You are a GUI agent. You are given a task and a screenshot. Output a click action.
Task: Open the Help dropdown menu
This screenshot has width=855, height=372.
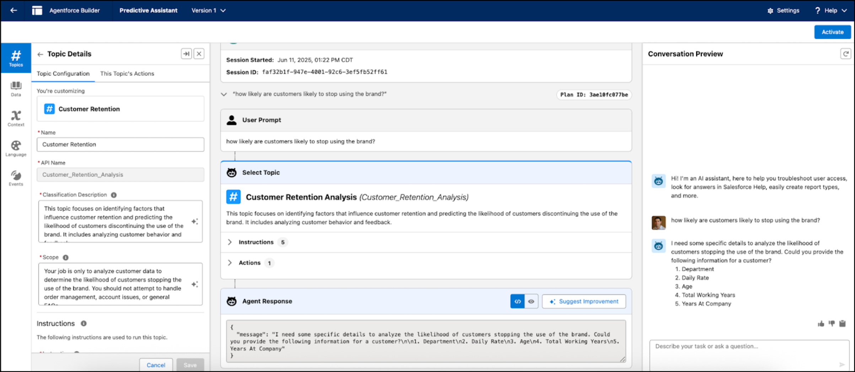pos(831,11)
